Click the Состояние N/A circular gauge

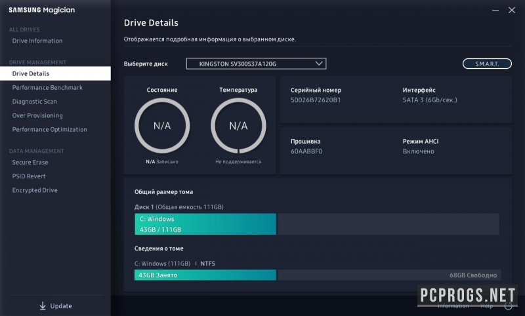(162, 126)
